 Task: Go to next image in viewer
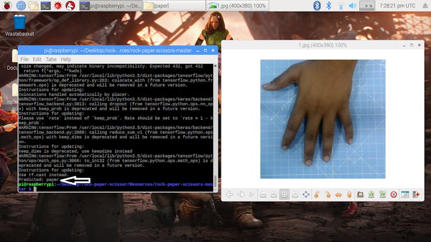click(x=241, y=194)
